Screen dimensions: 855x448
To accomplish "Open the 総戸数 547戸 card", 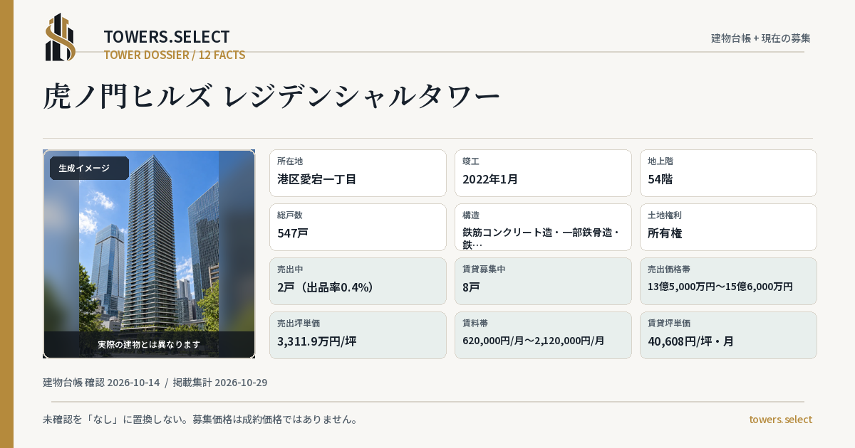I will pos(358,228).
